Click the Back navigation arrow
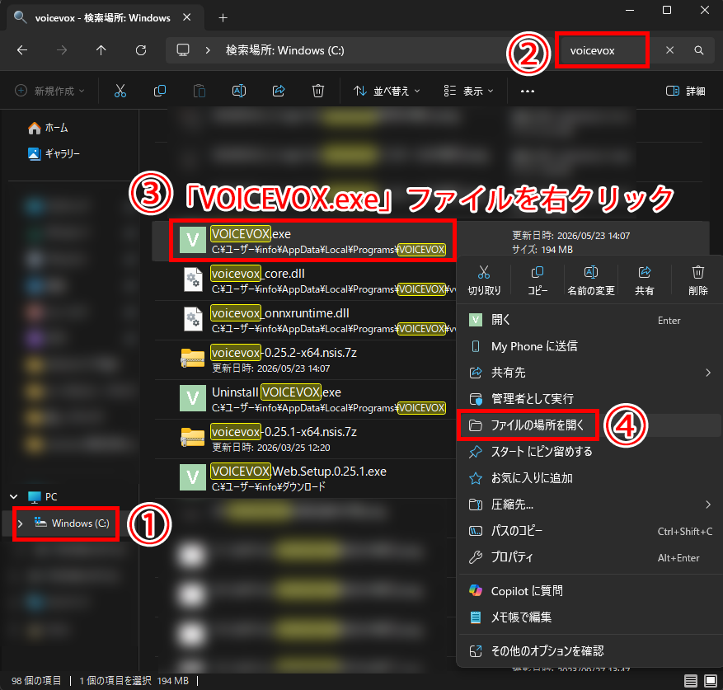723x690 pixels. pos(22,50)
